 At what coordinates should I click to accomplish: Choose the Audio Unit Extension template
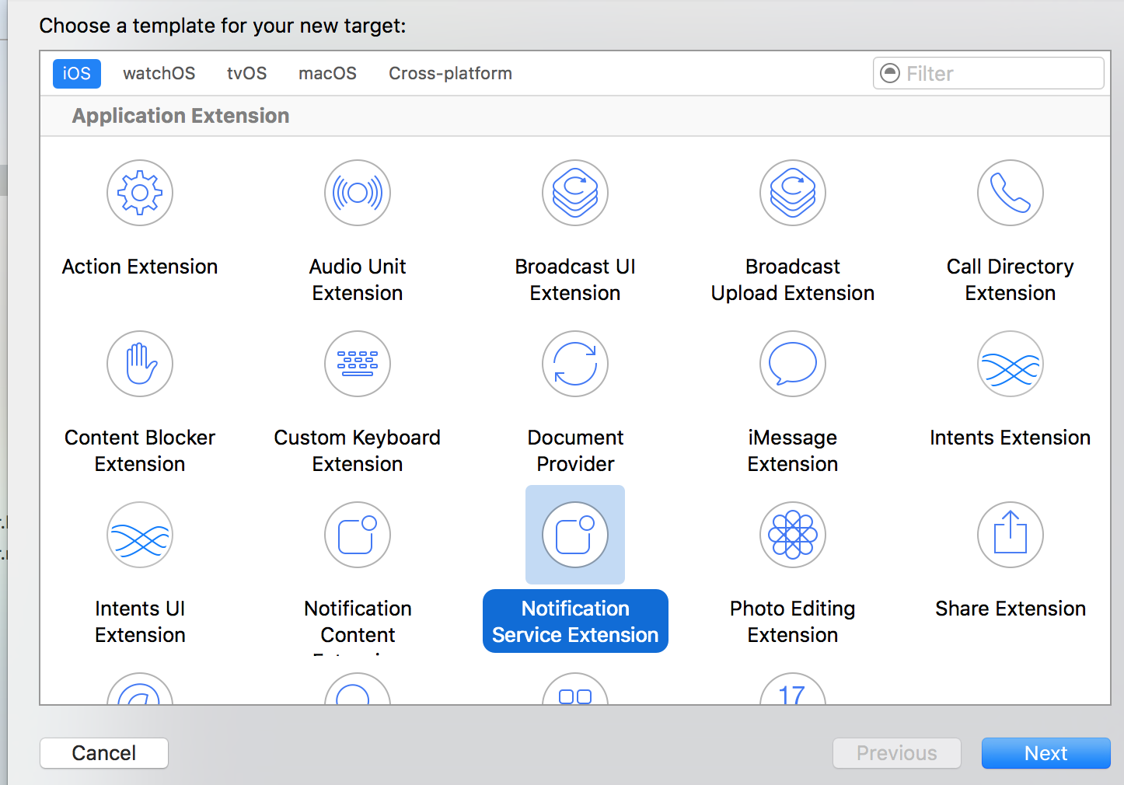pyautogui.click(x=358, y=193)
